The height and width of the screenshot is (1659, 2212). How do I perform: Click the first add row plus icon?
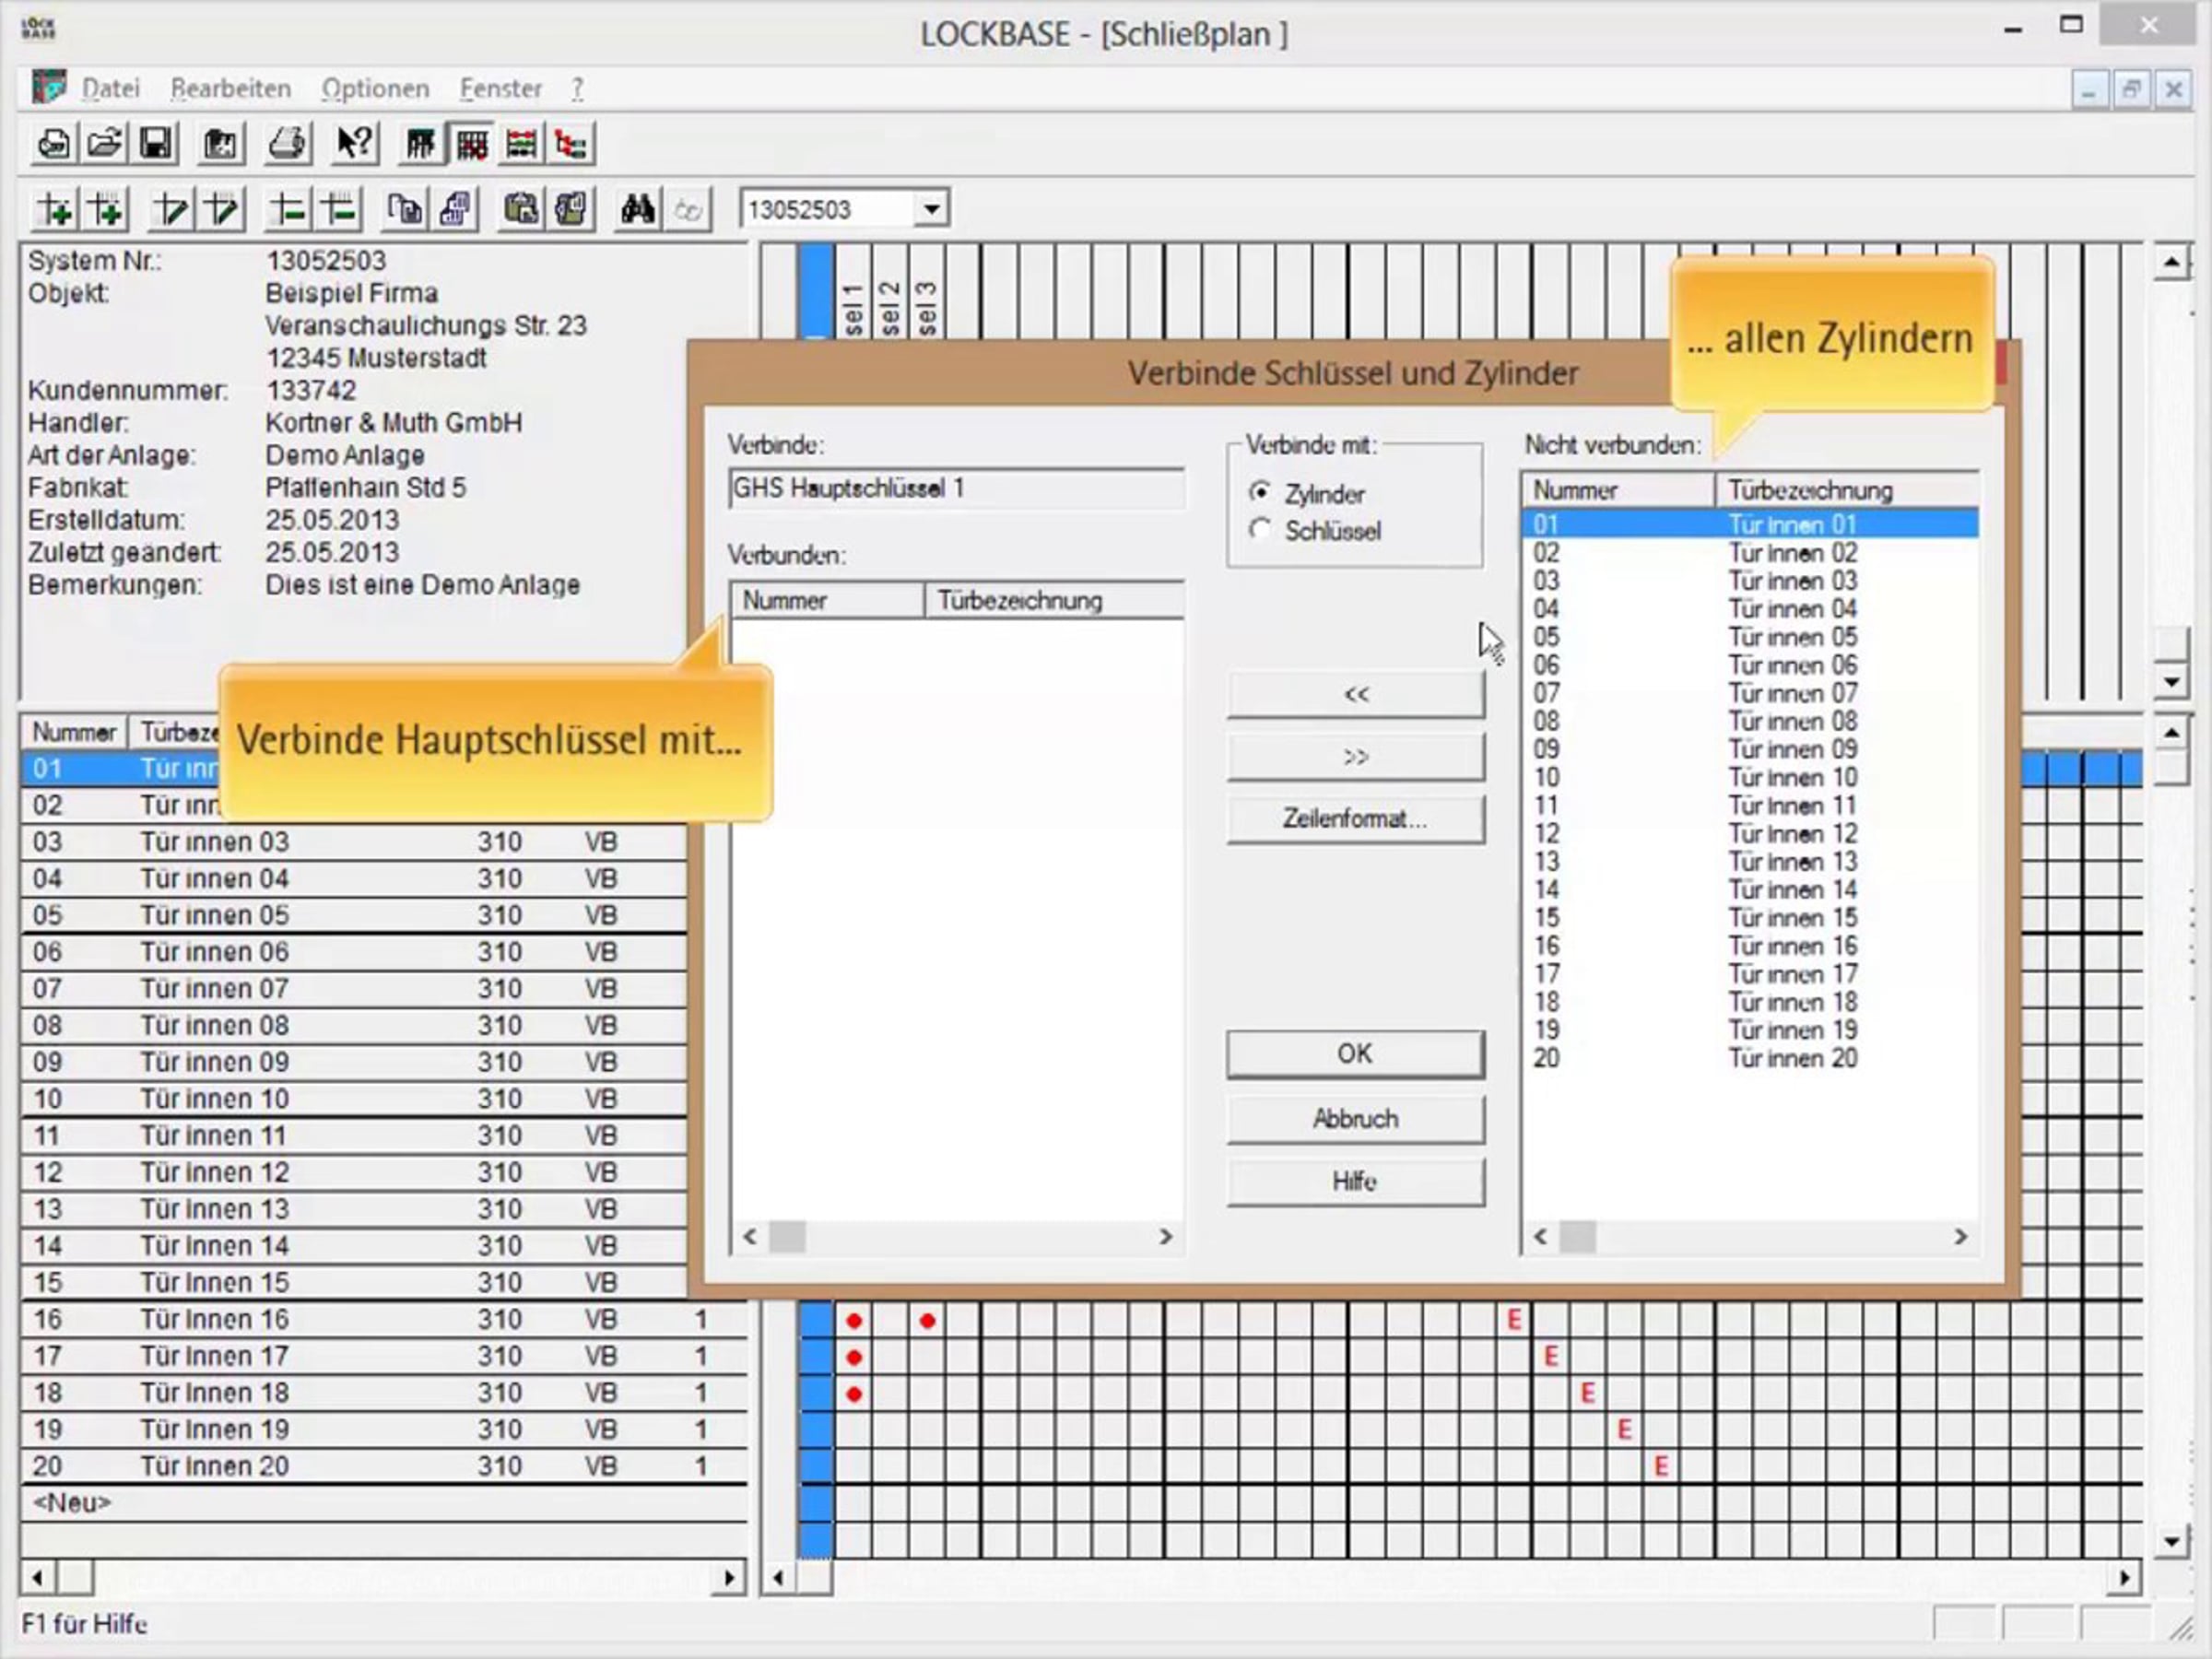[54, 210]
